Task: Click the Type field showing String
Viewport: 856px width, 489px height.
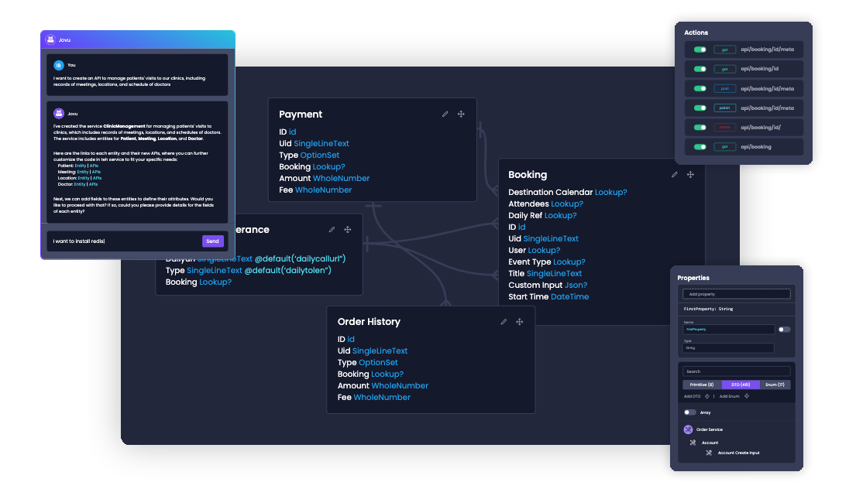Action: pos(728,348)
